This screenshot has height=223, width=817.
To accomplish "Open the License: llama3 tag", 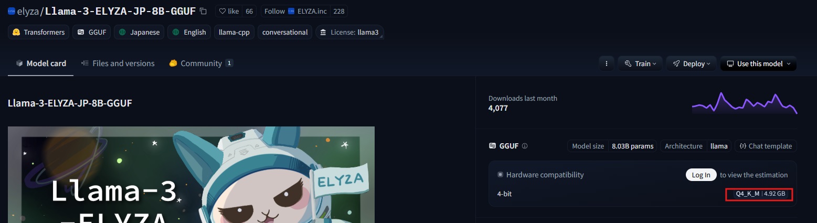I will coord(349,32).
